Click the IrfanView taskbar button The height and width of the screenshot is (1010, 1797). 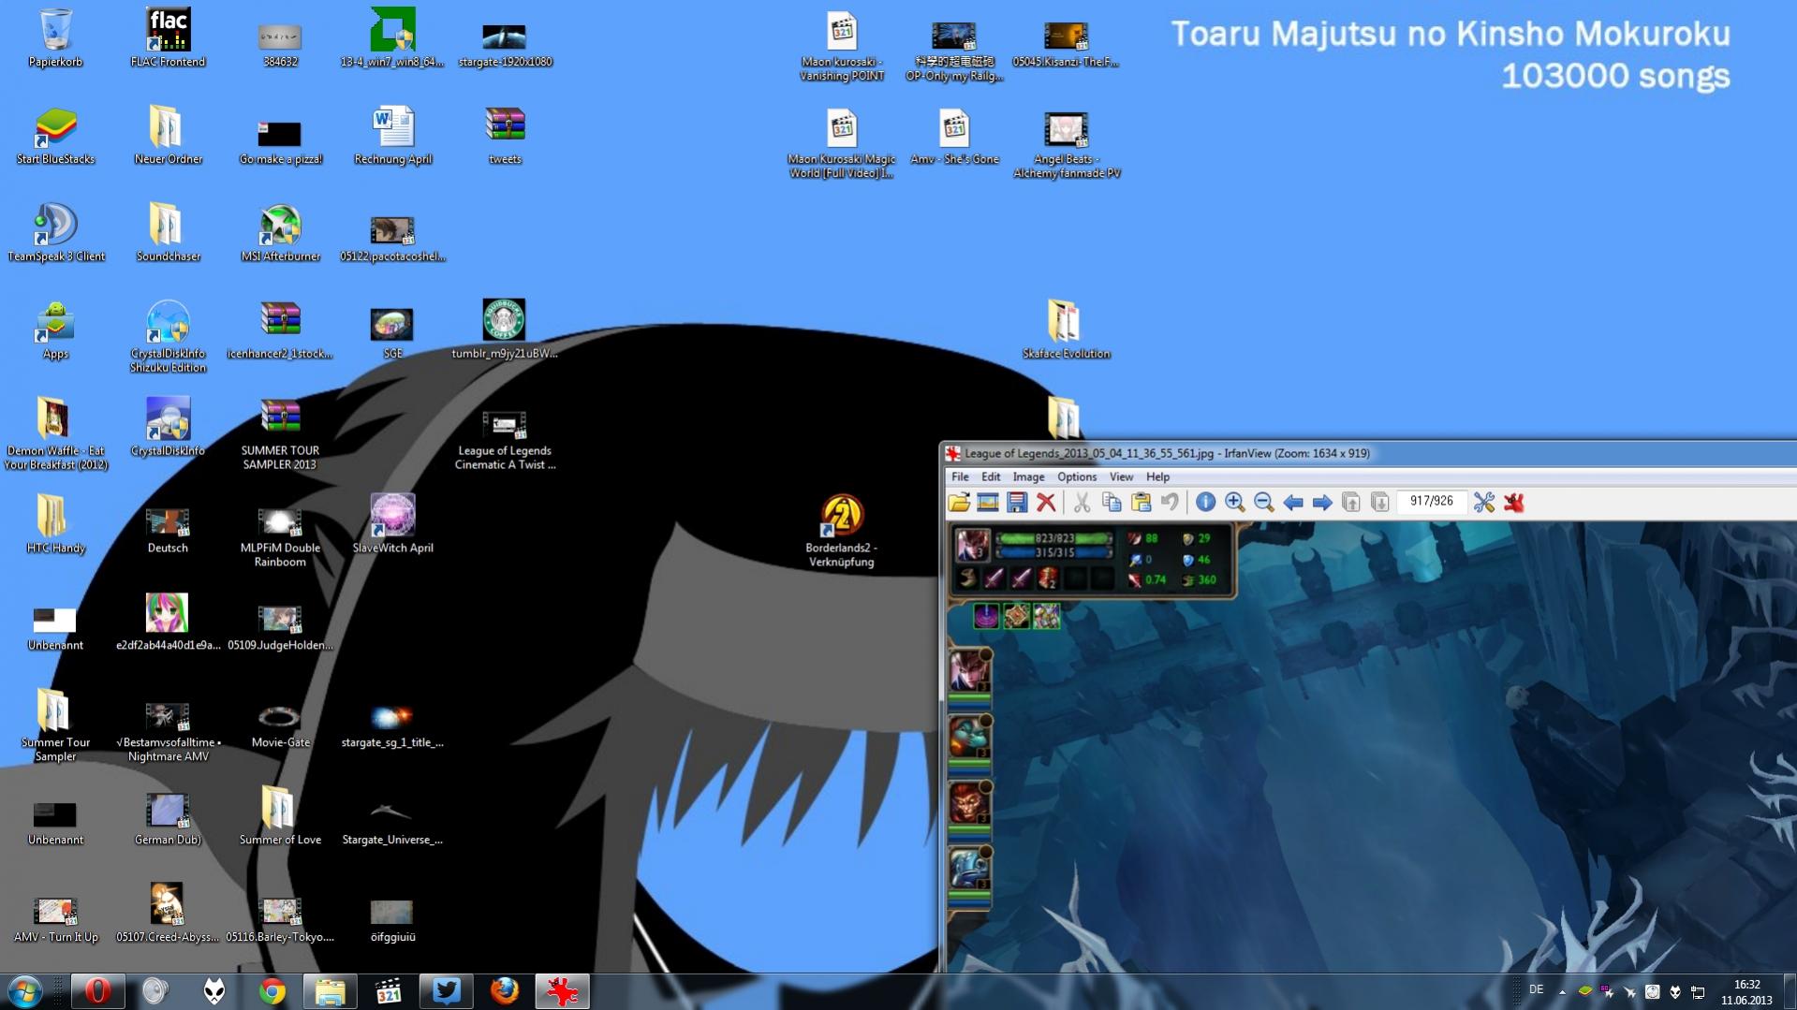[562, 991]
